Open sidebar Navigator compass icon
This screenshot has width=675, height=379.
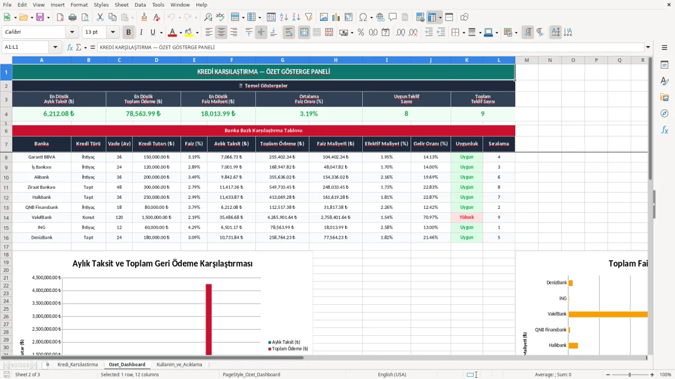pyautogui.click(x=664, y=113)
